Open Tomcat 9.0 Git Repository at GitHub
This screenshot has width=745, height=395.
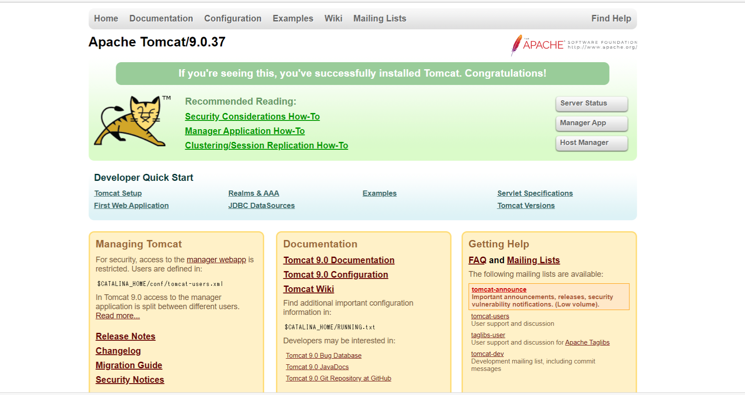pos(339,378)
